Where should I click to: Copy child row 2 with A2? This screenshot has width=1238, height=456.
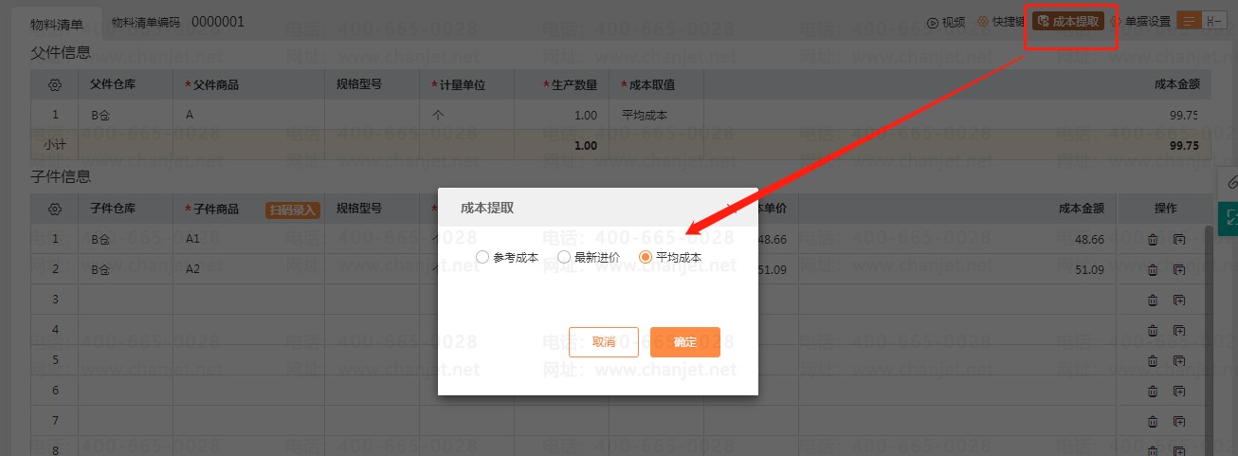point(1179,270)
